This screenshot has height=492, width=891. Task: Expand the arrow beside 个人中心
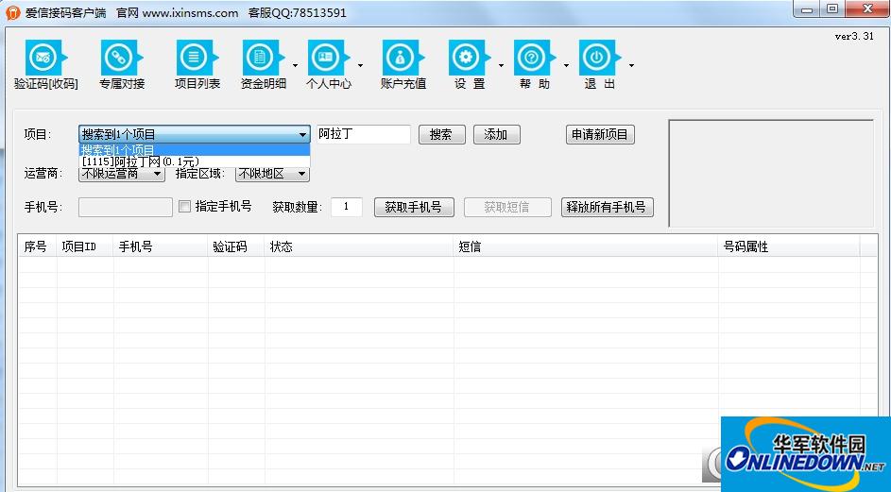pyautogui.click(x=360, y=65)
